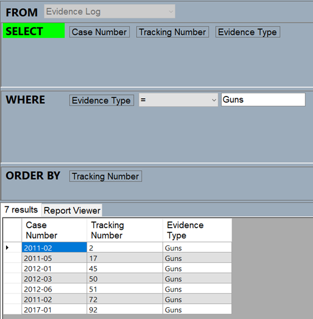Switch to the 7 results tab

(x=21, y=210)
